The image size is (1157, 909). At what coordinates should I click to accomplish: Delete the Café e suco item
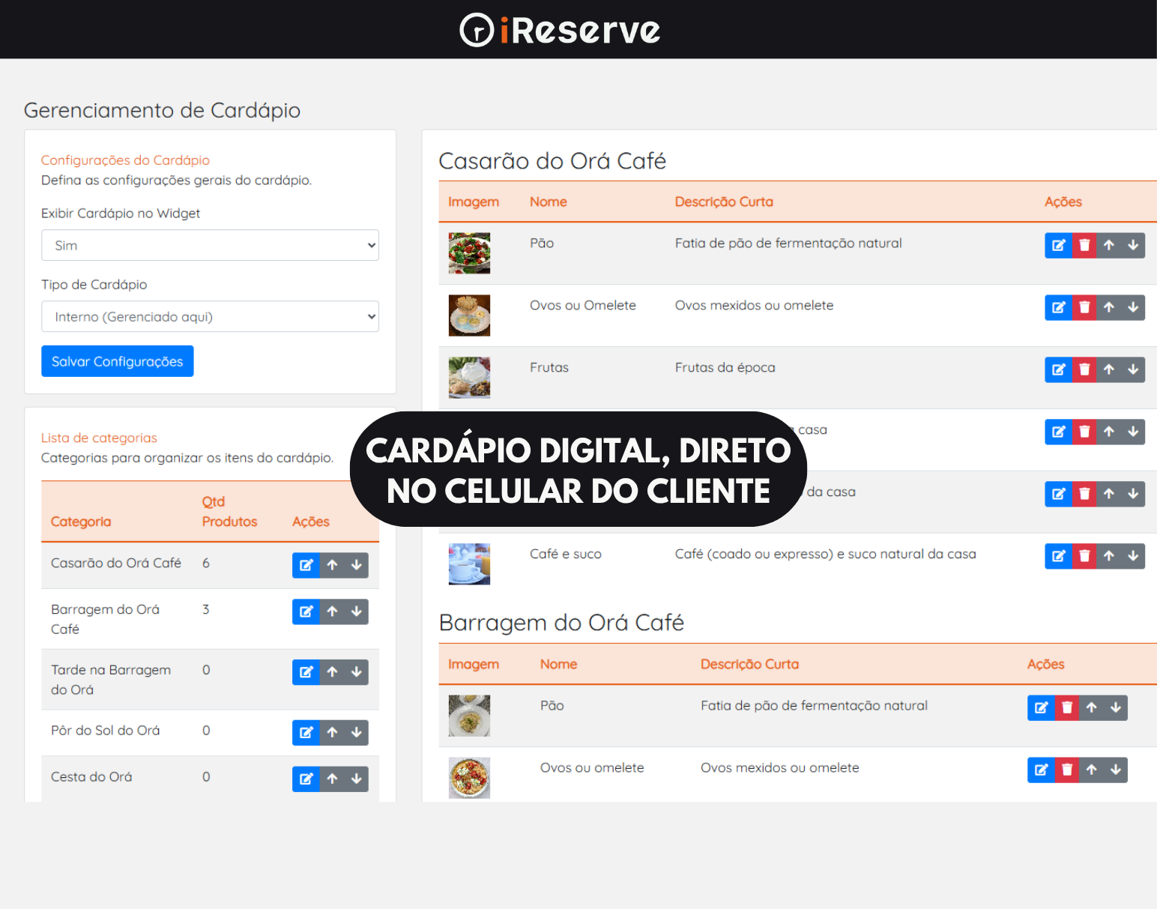(x=1084, y=557)
